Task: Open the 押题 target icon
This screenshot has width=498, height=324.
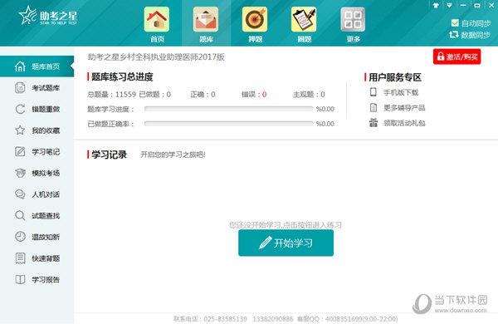Action: [x=255, y=20]
